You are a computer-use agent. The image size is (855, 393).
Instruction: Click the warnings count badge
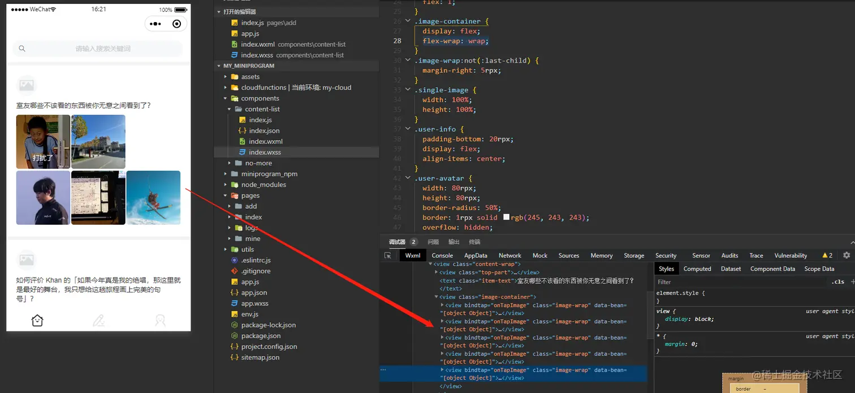(x=827, y=255)
